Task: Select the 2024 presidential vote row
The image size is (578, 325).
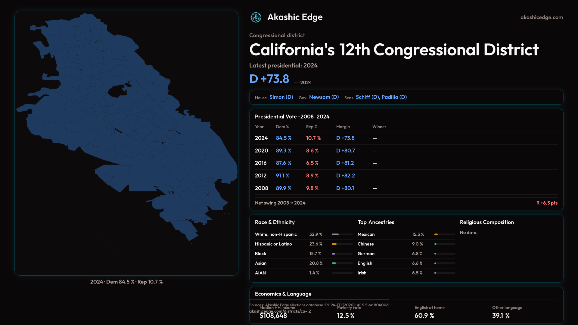Action: (x=261, y=138)
